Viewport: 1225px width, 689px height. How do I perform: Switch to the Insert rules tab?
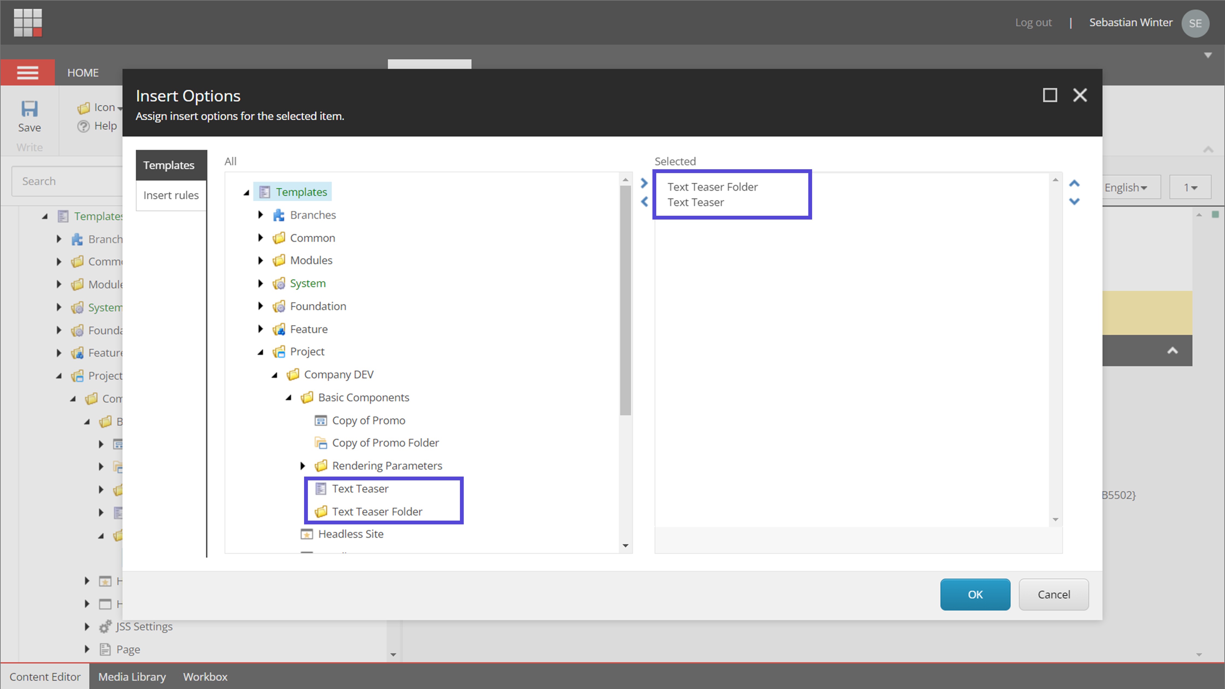coord(171,195)
